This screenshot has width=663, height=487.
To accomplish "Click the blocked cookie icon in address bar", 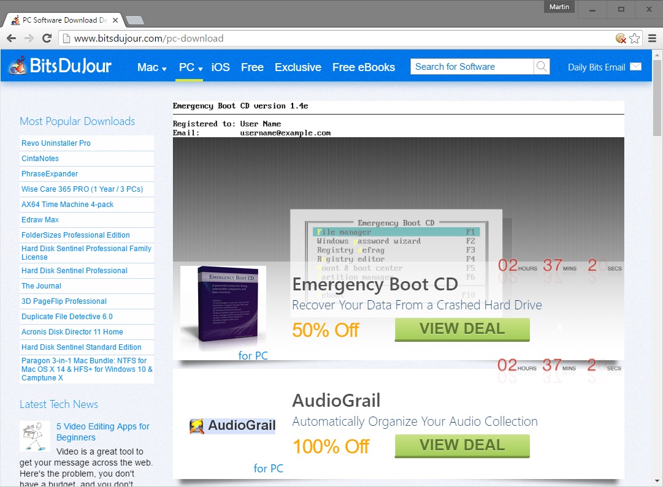I will (x=621, y=39).
